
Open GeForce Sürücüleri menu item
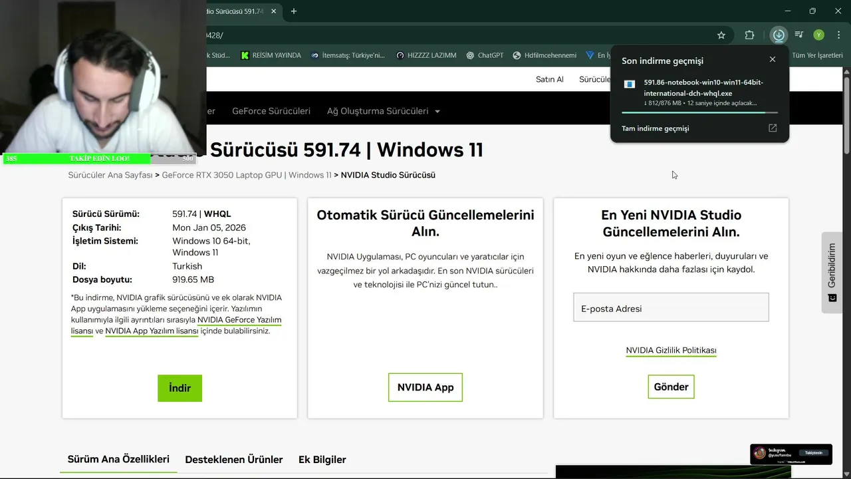coord(271,111)
